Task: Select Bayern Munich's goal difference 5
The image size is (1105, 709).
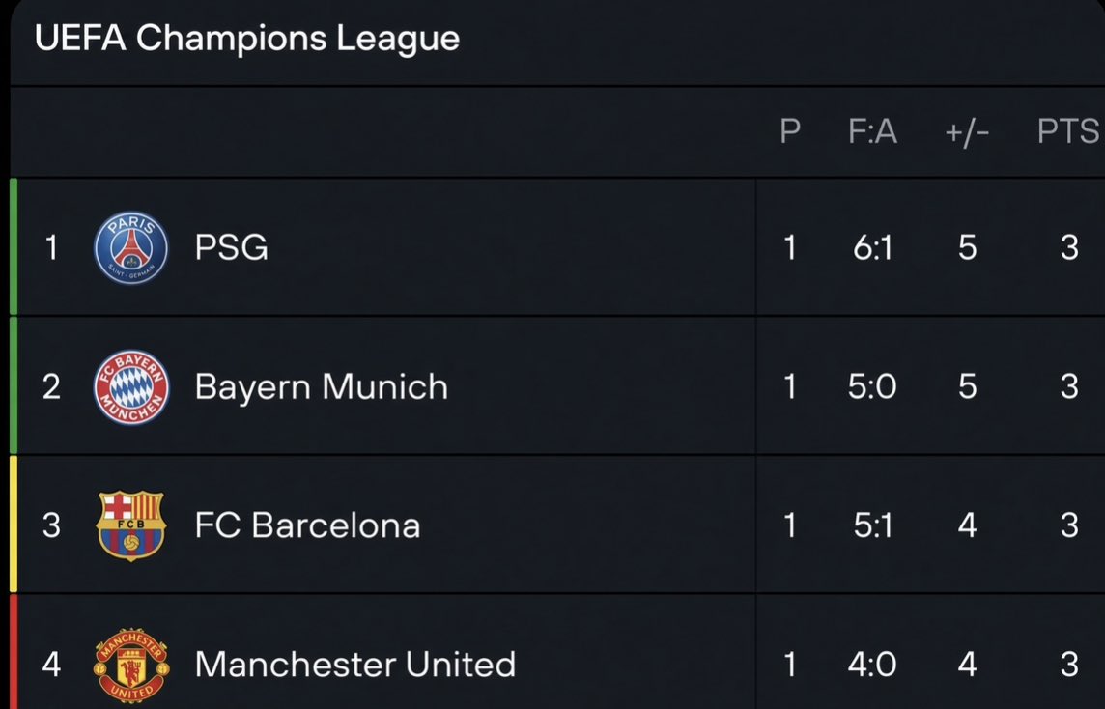Action: (967, 386)
